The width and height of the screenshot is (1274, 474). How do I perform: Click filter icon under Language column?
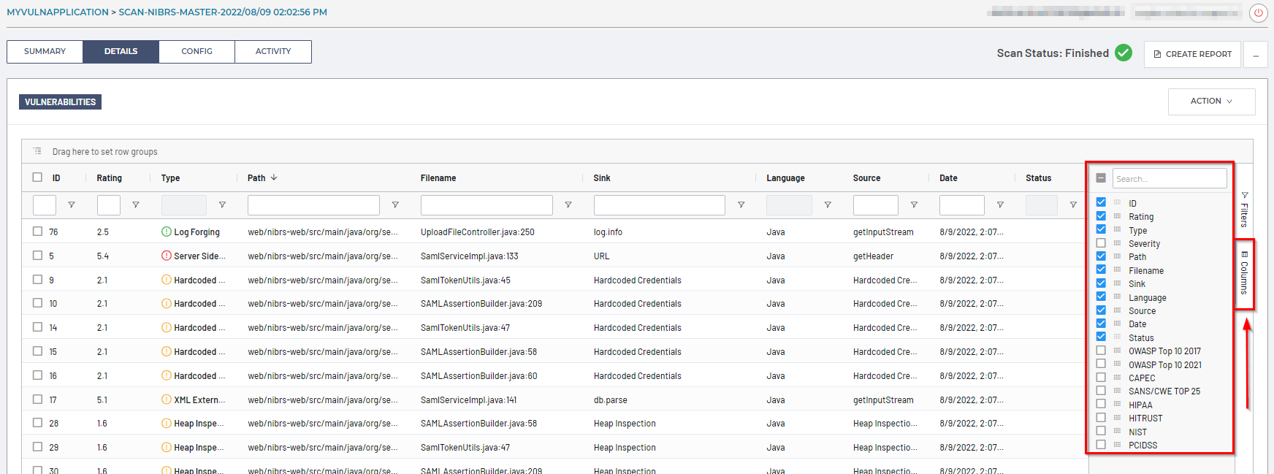828,205
